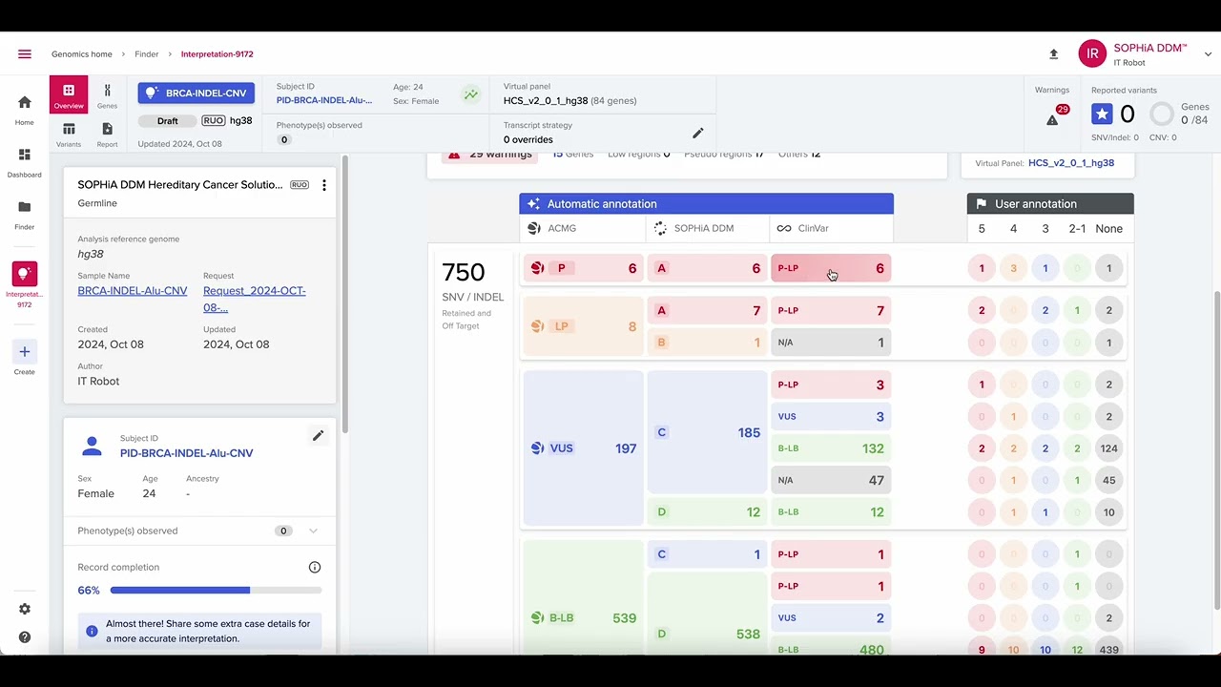Click the upload icon in header
This screenshot has height=687, width=1221.
[1054, 54]
